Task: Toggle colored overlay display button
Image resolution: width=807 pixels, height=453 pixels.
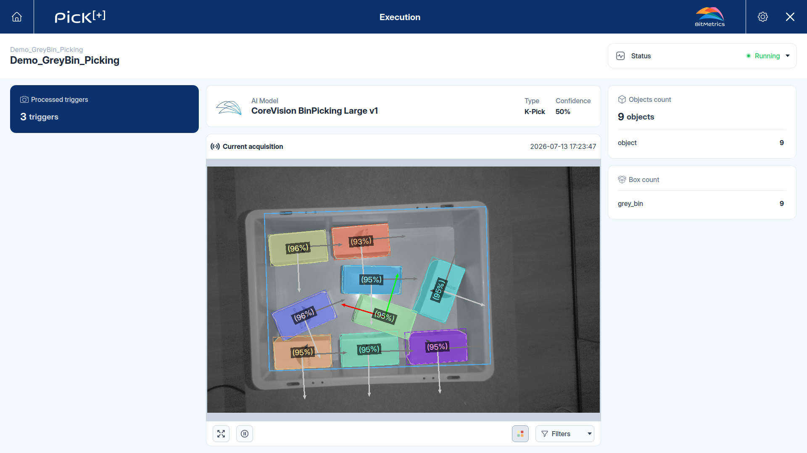Action: tap(520, 434)
